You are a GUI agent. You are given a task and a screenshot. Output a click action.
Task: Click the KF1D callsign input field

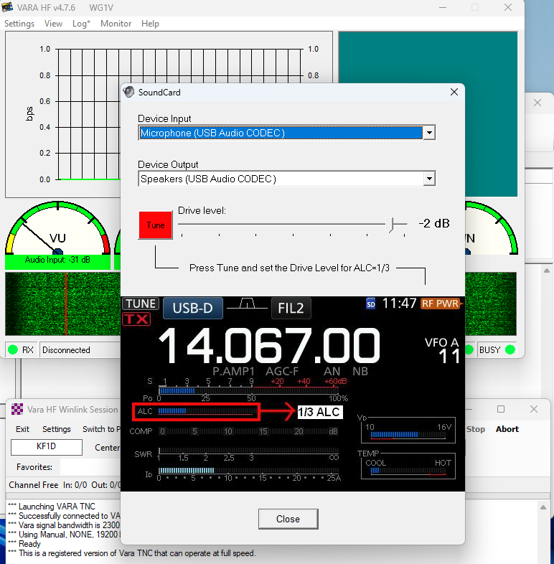[x=46, y=448]
